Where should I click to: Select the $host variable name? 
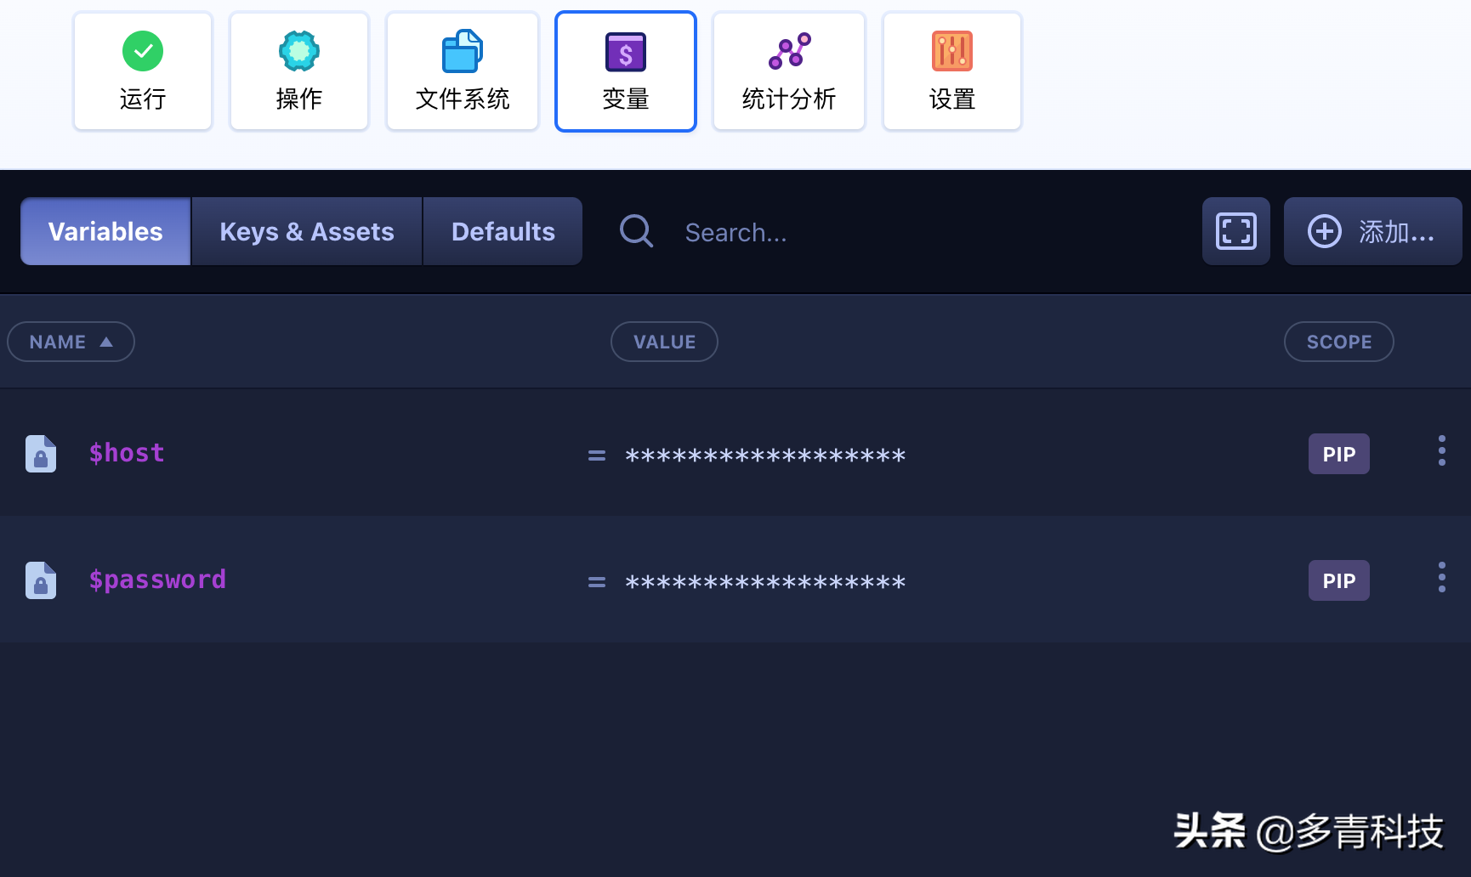(x=127, y=453)
